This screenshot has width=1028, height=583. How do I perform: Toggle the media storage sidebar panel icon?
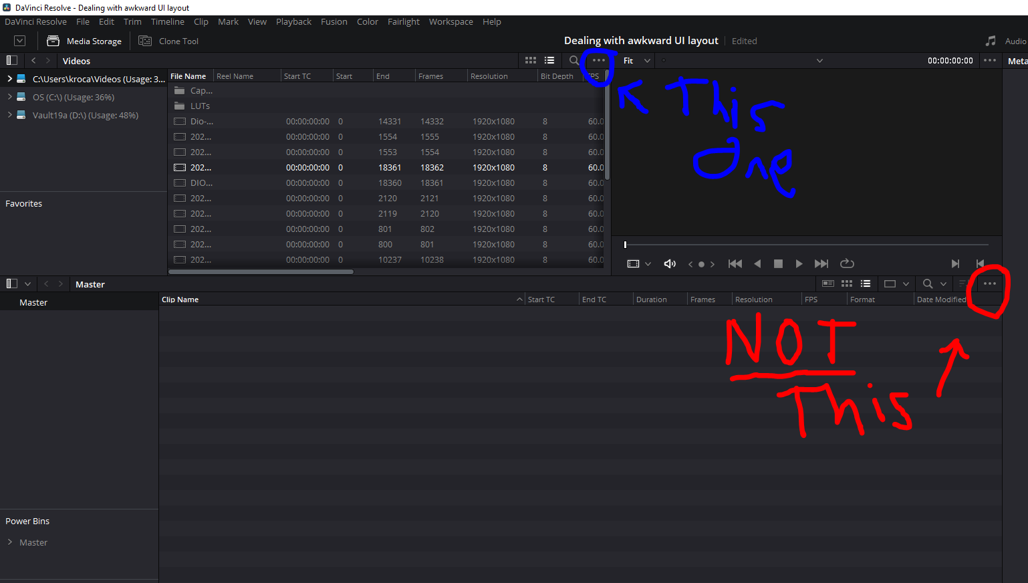[x=11, y=60]
